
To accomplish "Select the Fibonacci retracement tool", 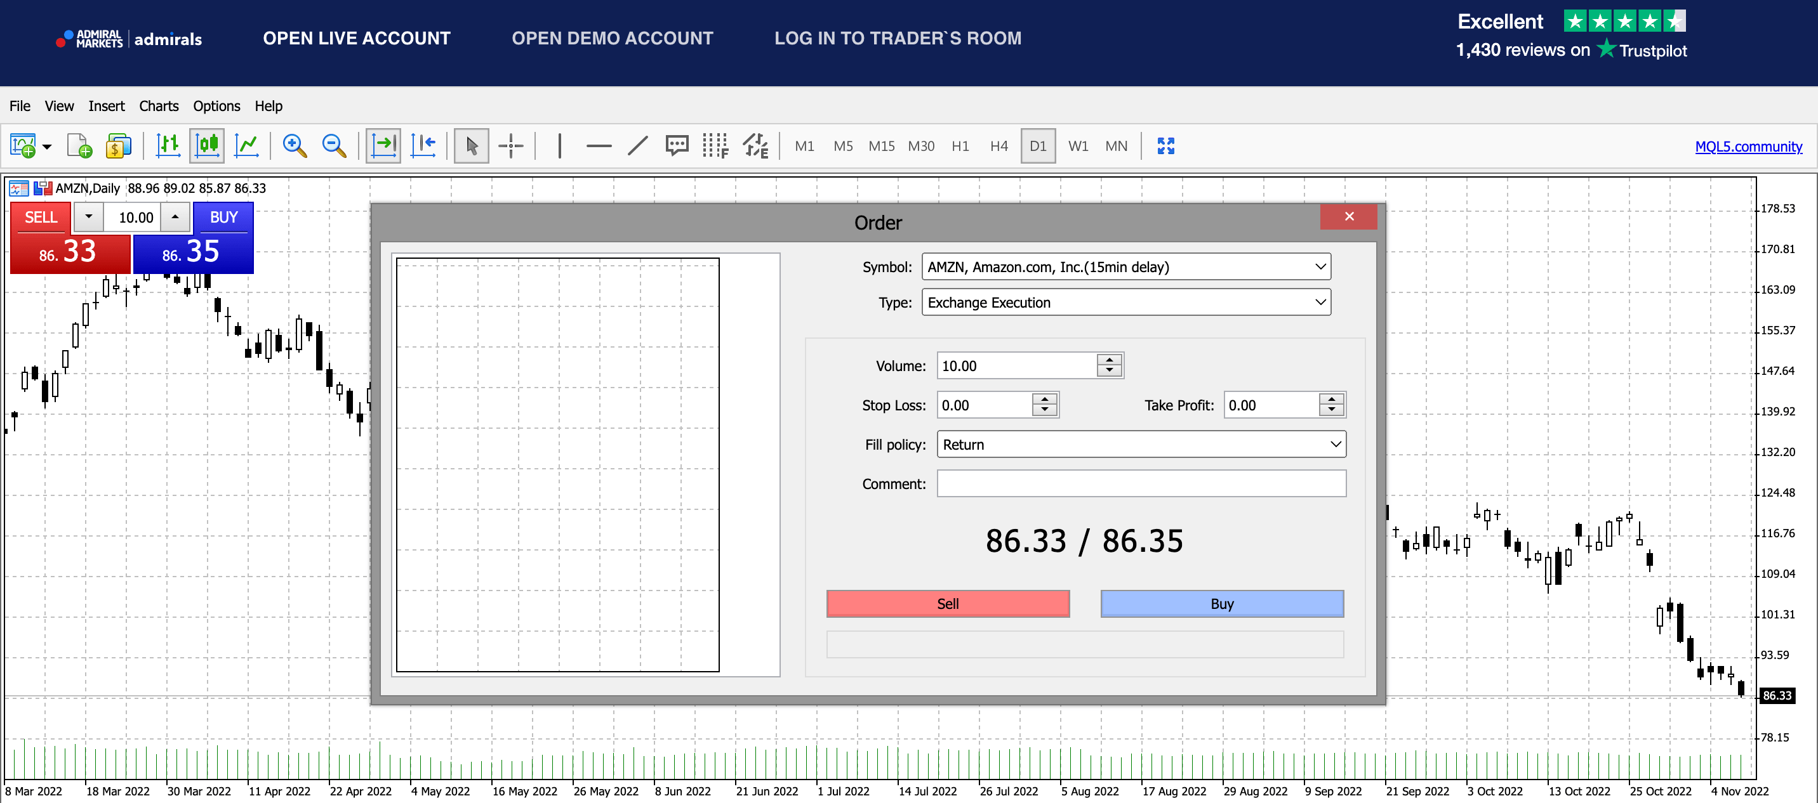I will tap(715, 146).
